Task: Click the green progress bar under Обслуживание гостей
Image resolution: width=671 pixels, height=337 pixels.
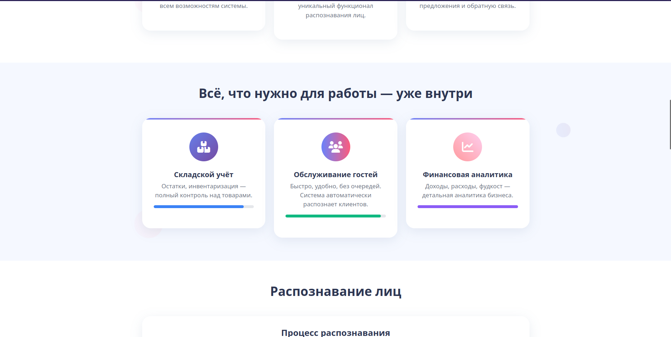Action: (335, 216)
